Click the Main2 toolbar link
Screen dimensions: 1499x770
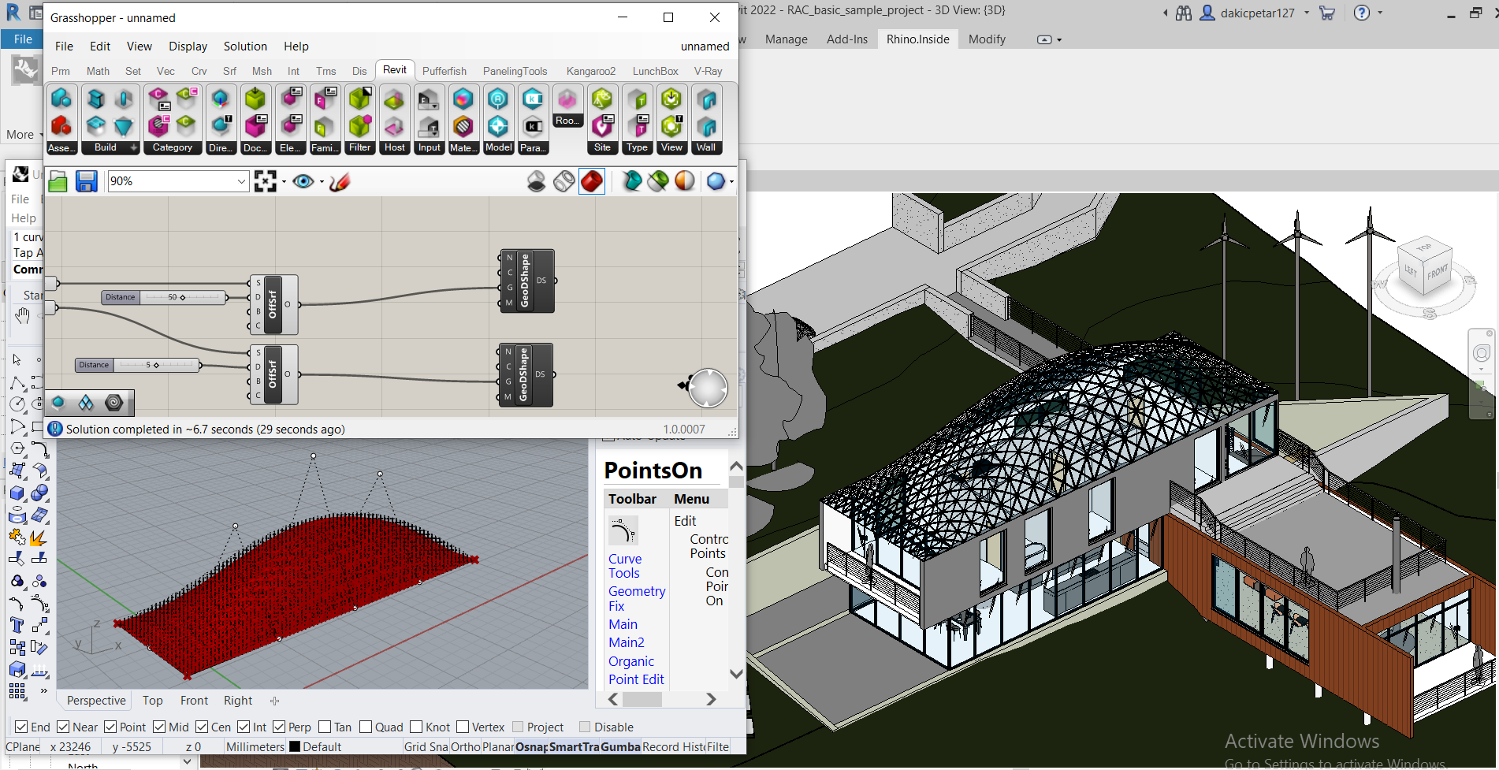[627, 642]
